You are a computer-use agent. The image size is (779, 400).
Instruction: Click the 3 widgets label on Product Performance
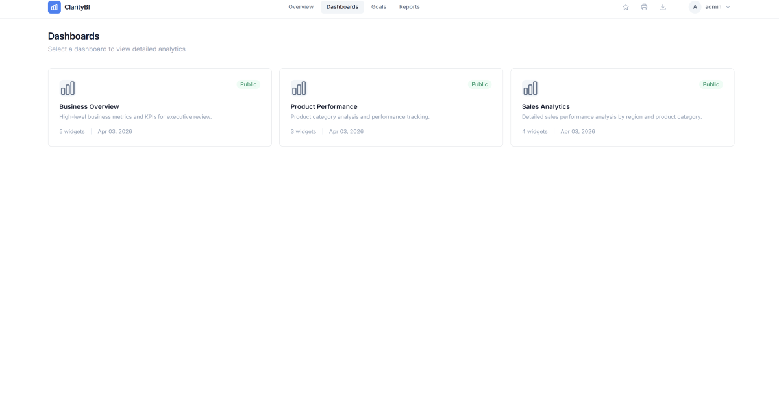click(303, 131)
